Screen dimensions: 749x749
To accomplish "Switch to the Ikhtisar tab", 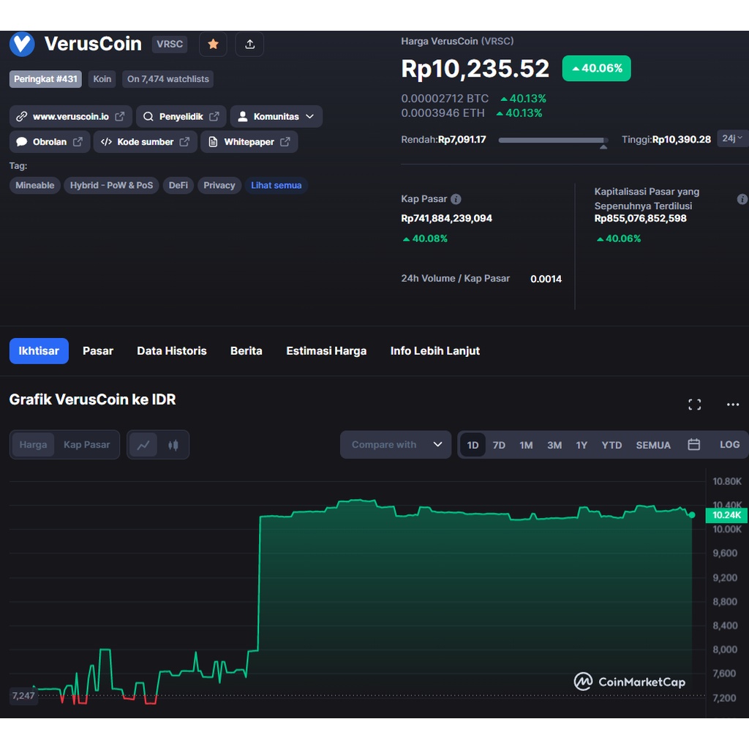I will [39, 351].
